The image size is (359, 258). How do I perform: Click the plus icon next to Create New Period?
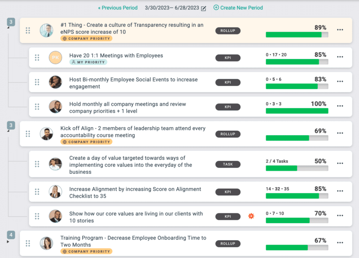pos(215,8)
